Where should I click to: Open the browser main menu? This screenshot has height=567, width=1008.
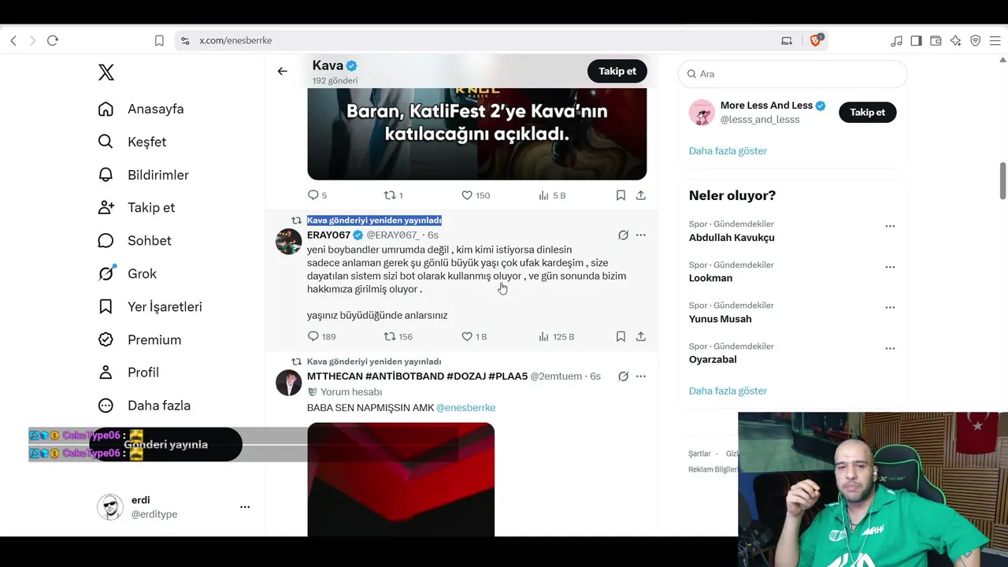pyautogui.click(x=995, y=40)
